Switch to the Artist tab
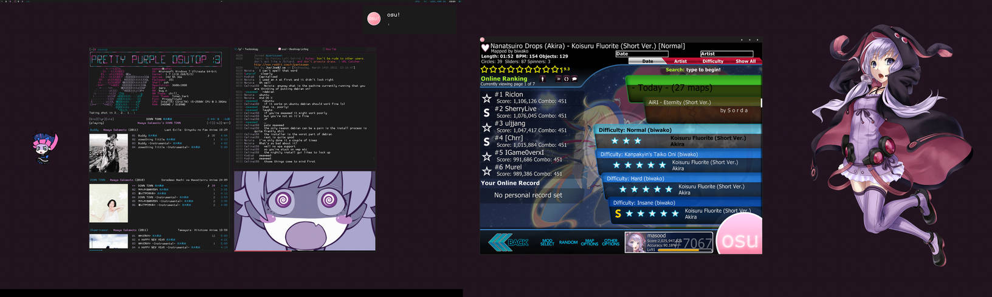This screenshot has width=992, height=297. pos(680,61)
